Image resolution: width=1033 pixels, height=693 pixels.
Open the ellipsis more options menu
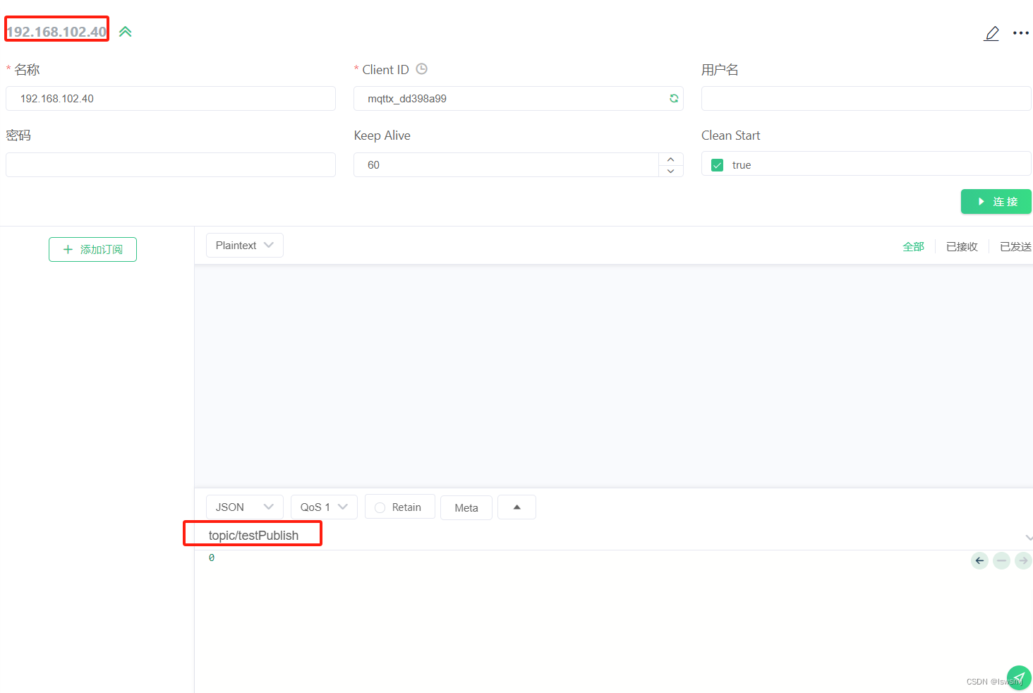tap(1021, 33)
